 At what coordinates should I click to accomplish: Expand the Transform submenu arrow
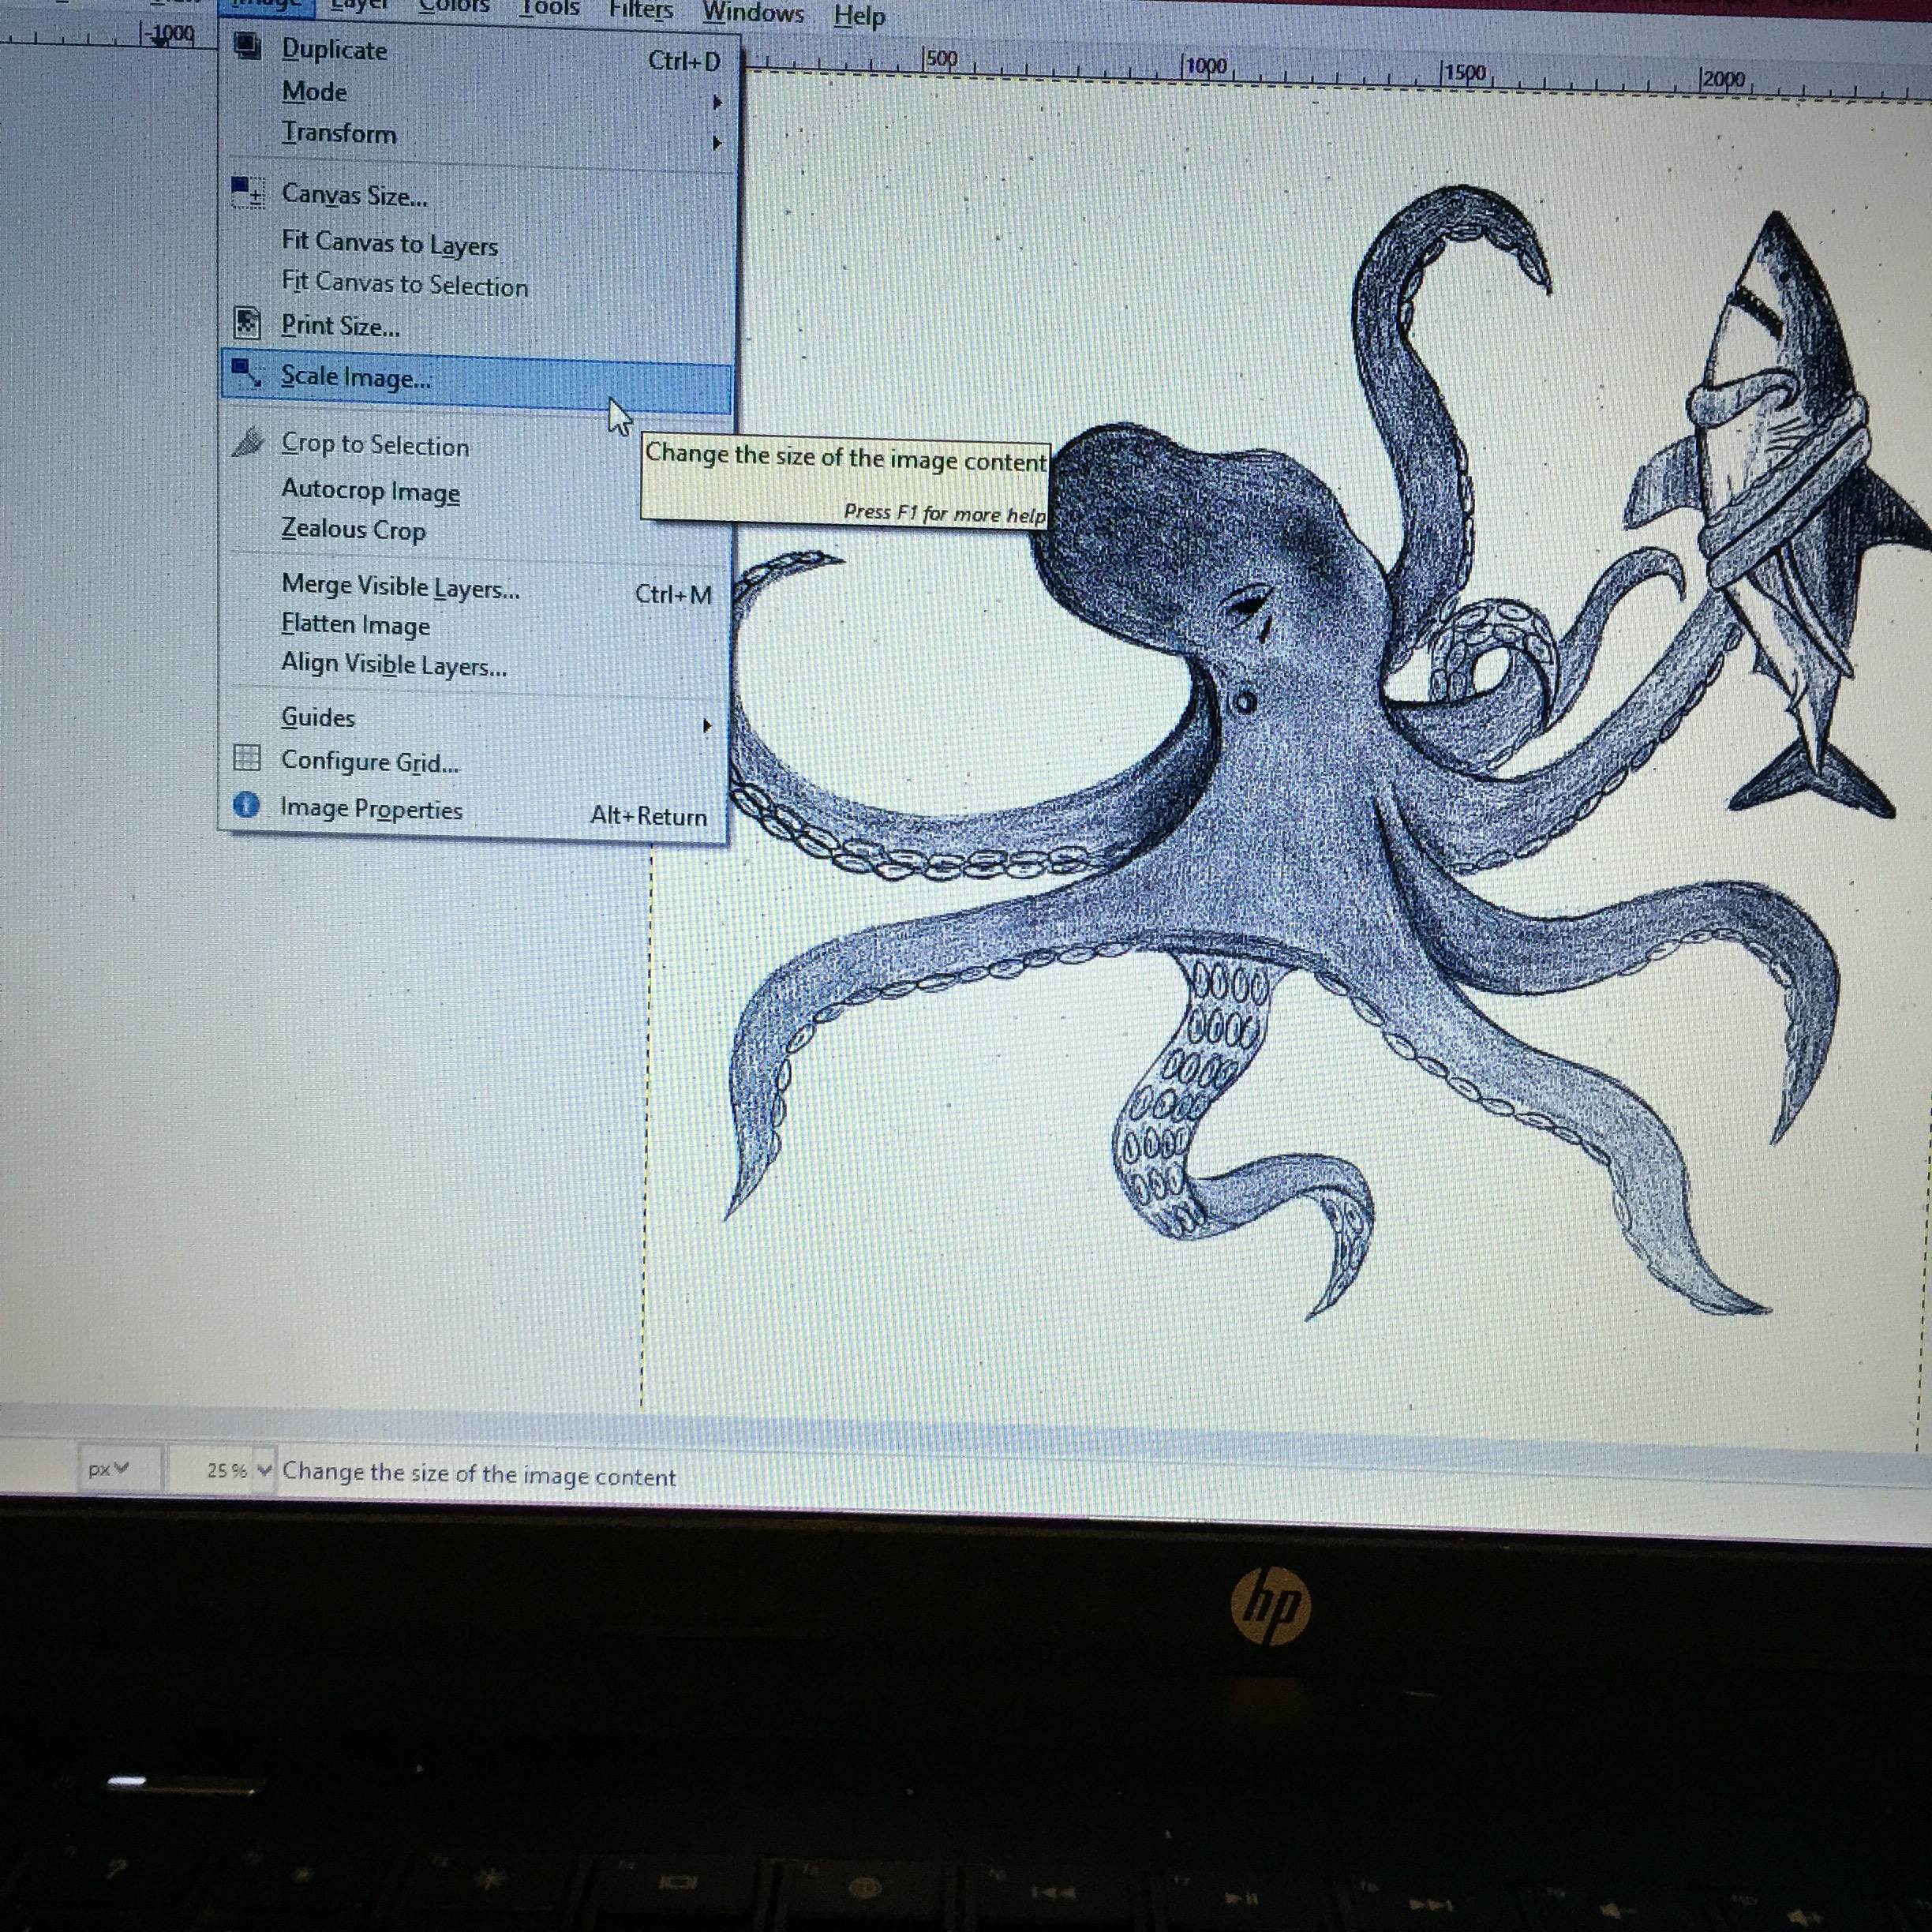pyautogui.click(x=716, y=143)
